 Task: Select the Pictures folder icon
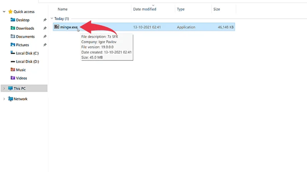click(x=13, y=45)
